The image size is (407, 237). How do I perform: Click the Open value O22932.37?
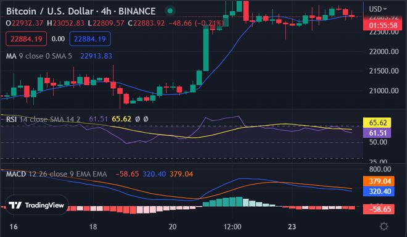click(25, 23)
